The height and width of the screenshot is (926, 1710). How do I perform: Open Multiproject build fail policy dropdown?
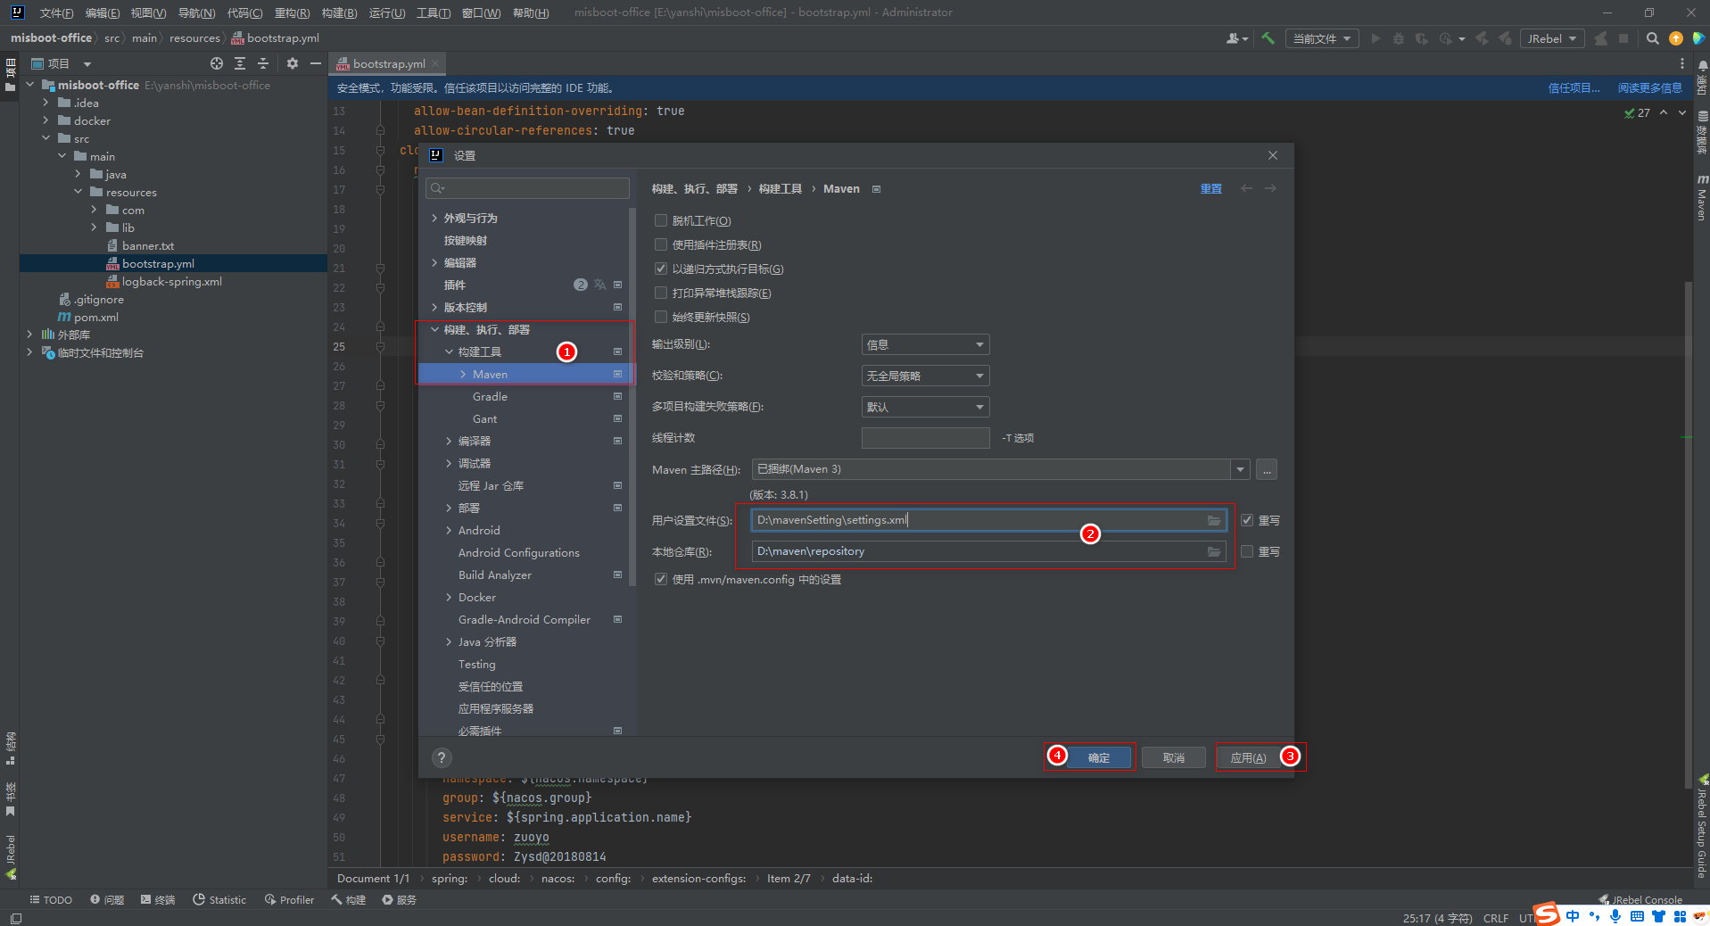(925, 407)
